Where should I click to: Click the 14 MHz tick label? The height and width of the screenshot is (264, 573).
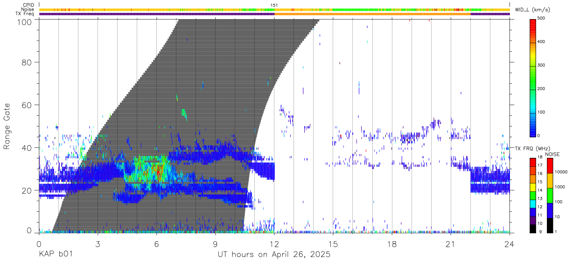click(x=539, y=190)
